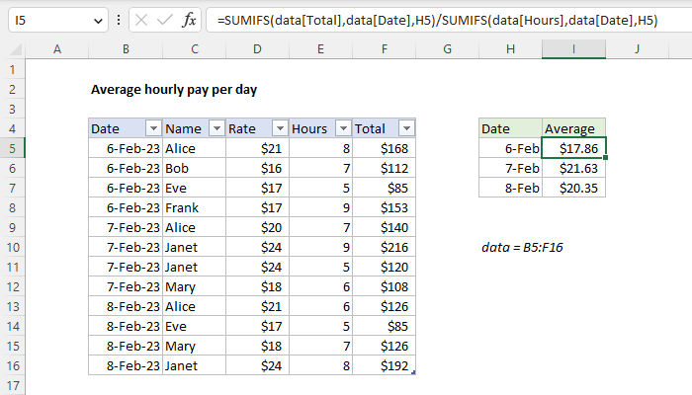Image resolution: width=692 pixels, height=395 pixels.
Task: Click summary table Date header in column H
Action: (x=511, y=128)
